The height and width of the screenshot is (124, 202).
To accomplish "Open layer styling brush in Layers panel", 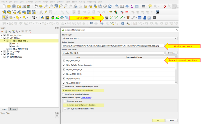I will [x=2, y=31].
